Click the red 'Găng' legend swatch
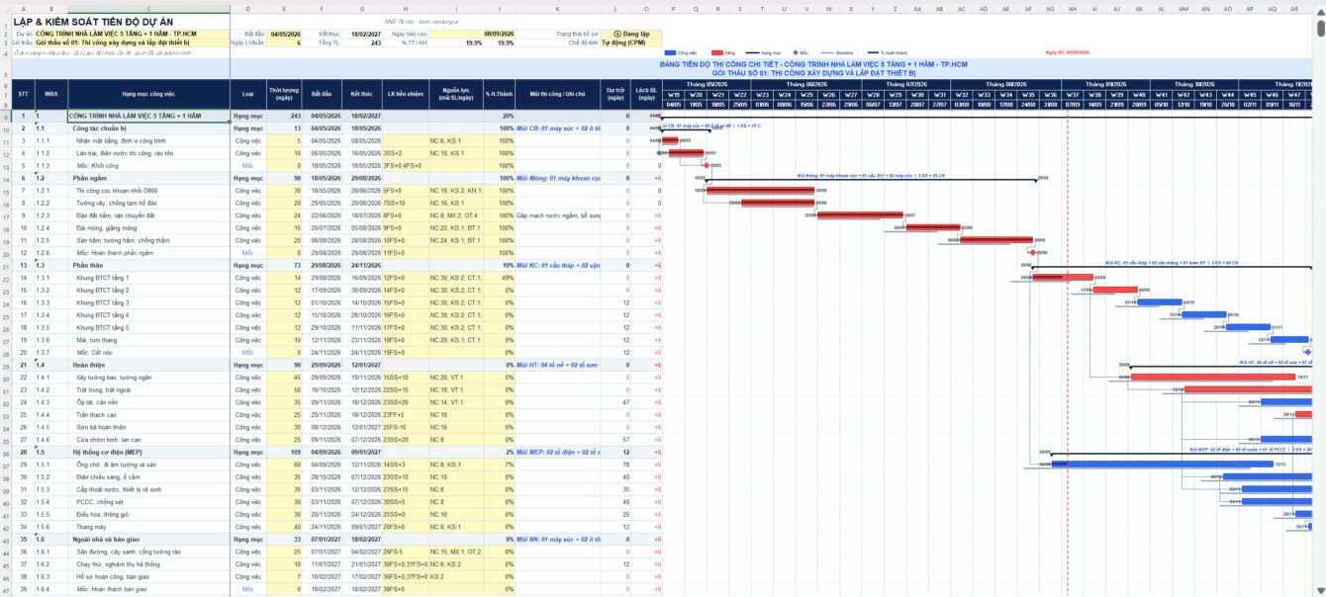The height and width of the screenshot is (597, 1326). pos(716,52)
